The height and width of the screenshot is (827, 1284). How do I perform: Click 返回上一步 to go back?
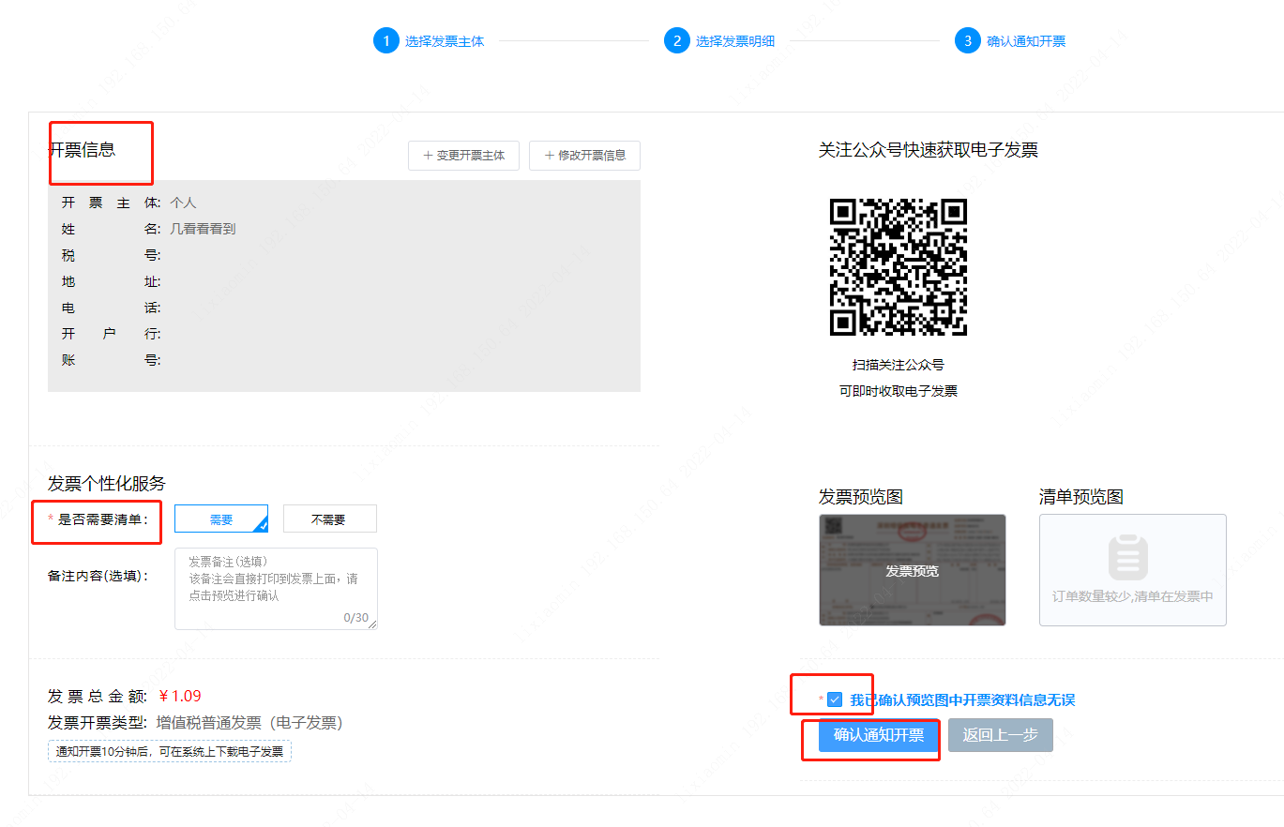tap(1000, 735)
